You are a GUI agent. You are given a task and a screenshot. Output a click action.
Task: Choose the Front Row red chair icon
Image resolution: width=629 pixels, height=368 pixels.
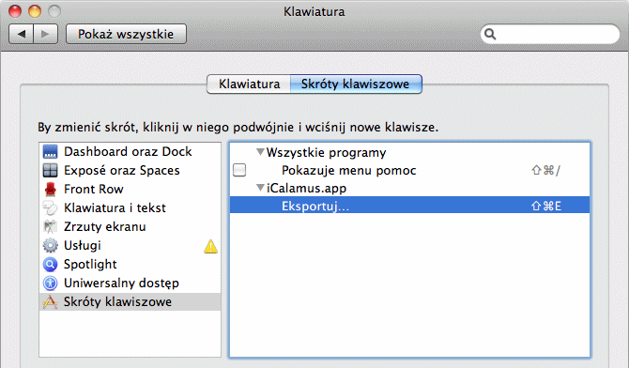[50, 190]
